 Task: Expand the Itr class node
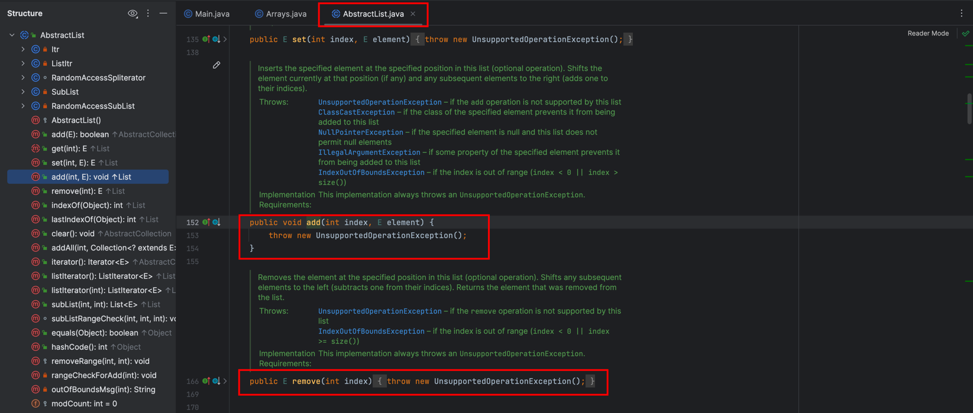[x=23, y=49]
